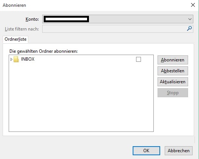Click the search magnifier icon in filter field
199x159 pixels.
pyautogui.click(x=189, y=29)
